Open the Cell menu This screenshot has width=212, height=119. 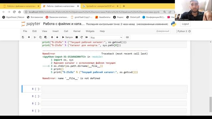(66, 31)
